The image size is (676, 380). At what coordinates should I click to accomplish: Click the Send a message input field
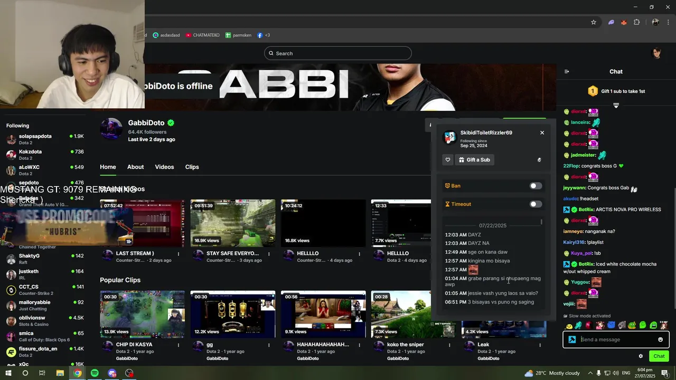tap(617, 339)
